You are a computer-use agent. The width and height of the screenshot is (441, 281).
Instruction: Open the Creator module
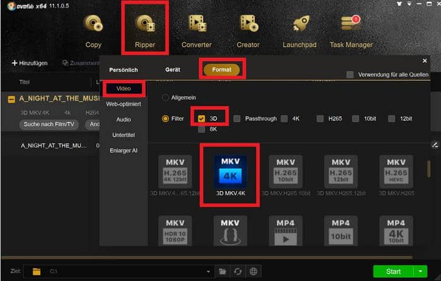point(248,31)
